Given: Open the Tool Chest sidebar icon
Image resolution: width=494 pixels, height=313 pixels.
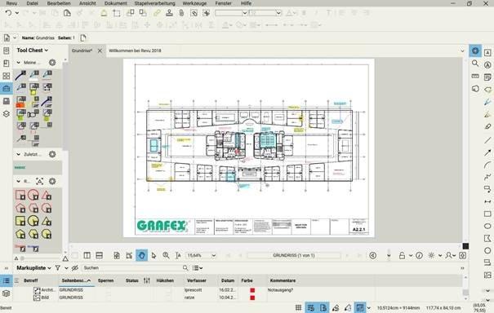Looking at the screenshot, I should (x=6, y=88).
